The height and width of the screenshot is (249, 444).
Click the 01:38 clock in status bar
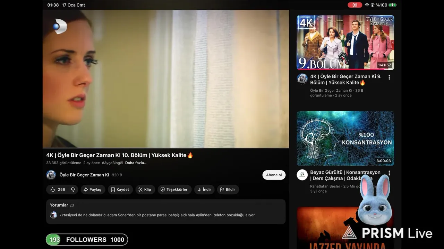pyautogui.click(x=53, y=5)
